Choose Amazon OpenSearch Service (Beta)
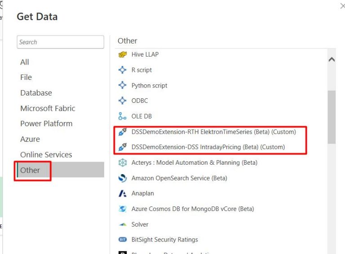This screenshot has width=345, height=254. click(x=179, y=178)
